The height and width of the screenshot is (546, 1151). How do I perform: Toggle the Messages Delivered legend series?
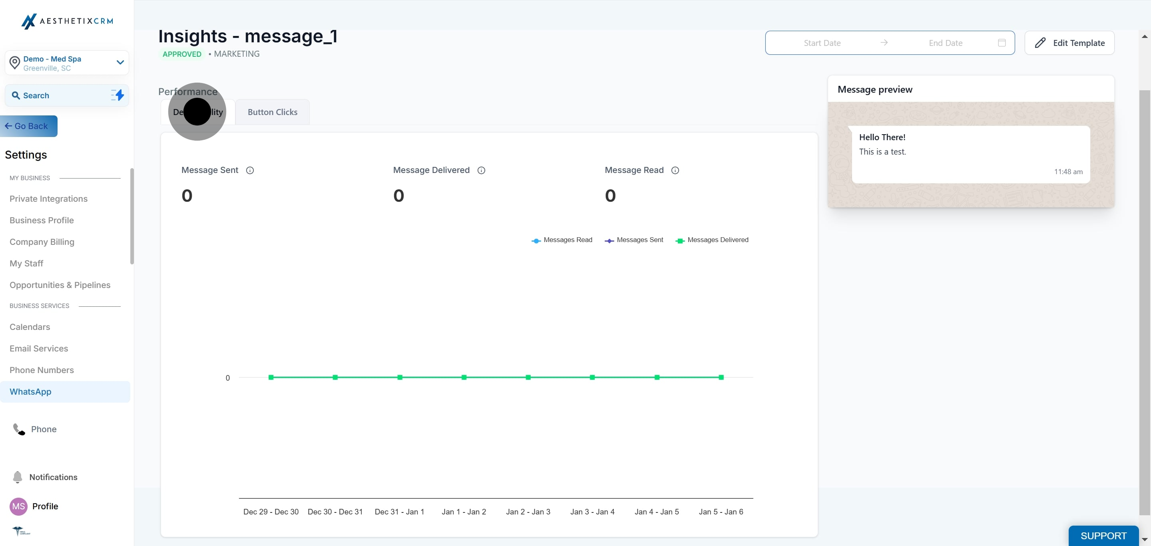point(712,240)
